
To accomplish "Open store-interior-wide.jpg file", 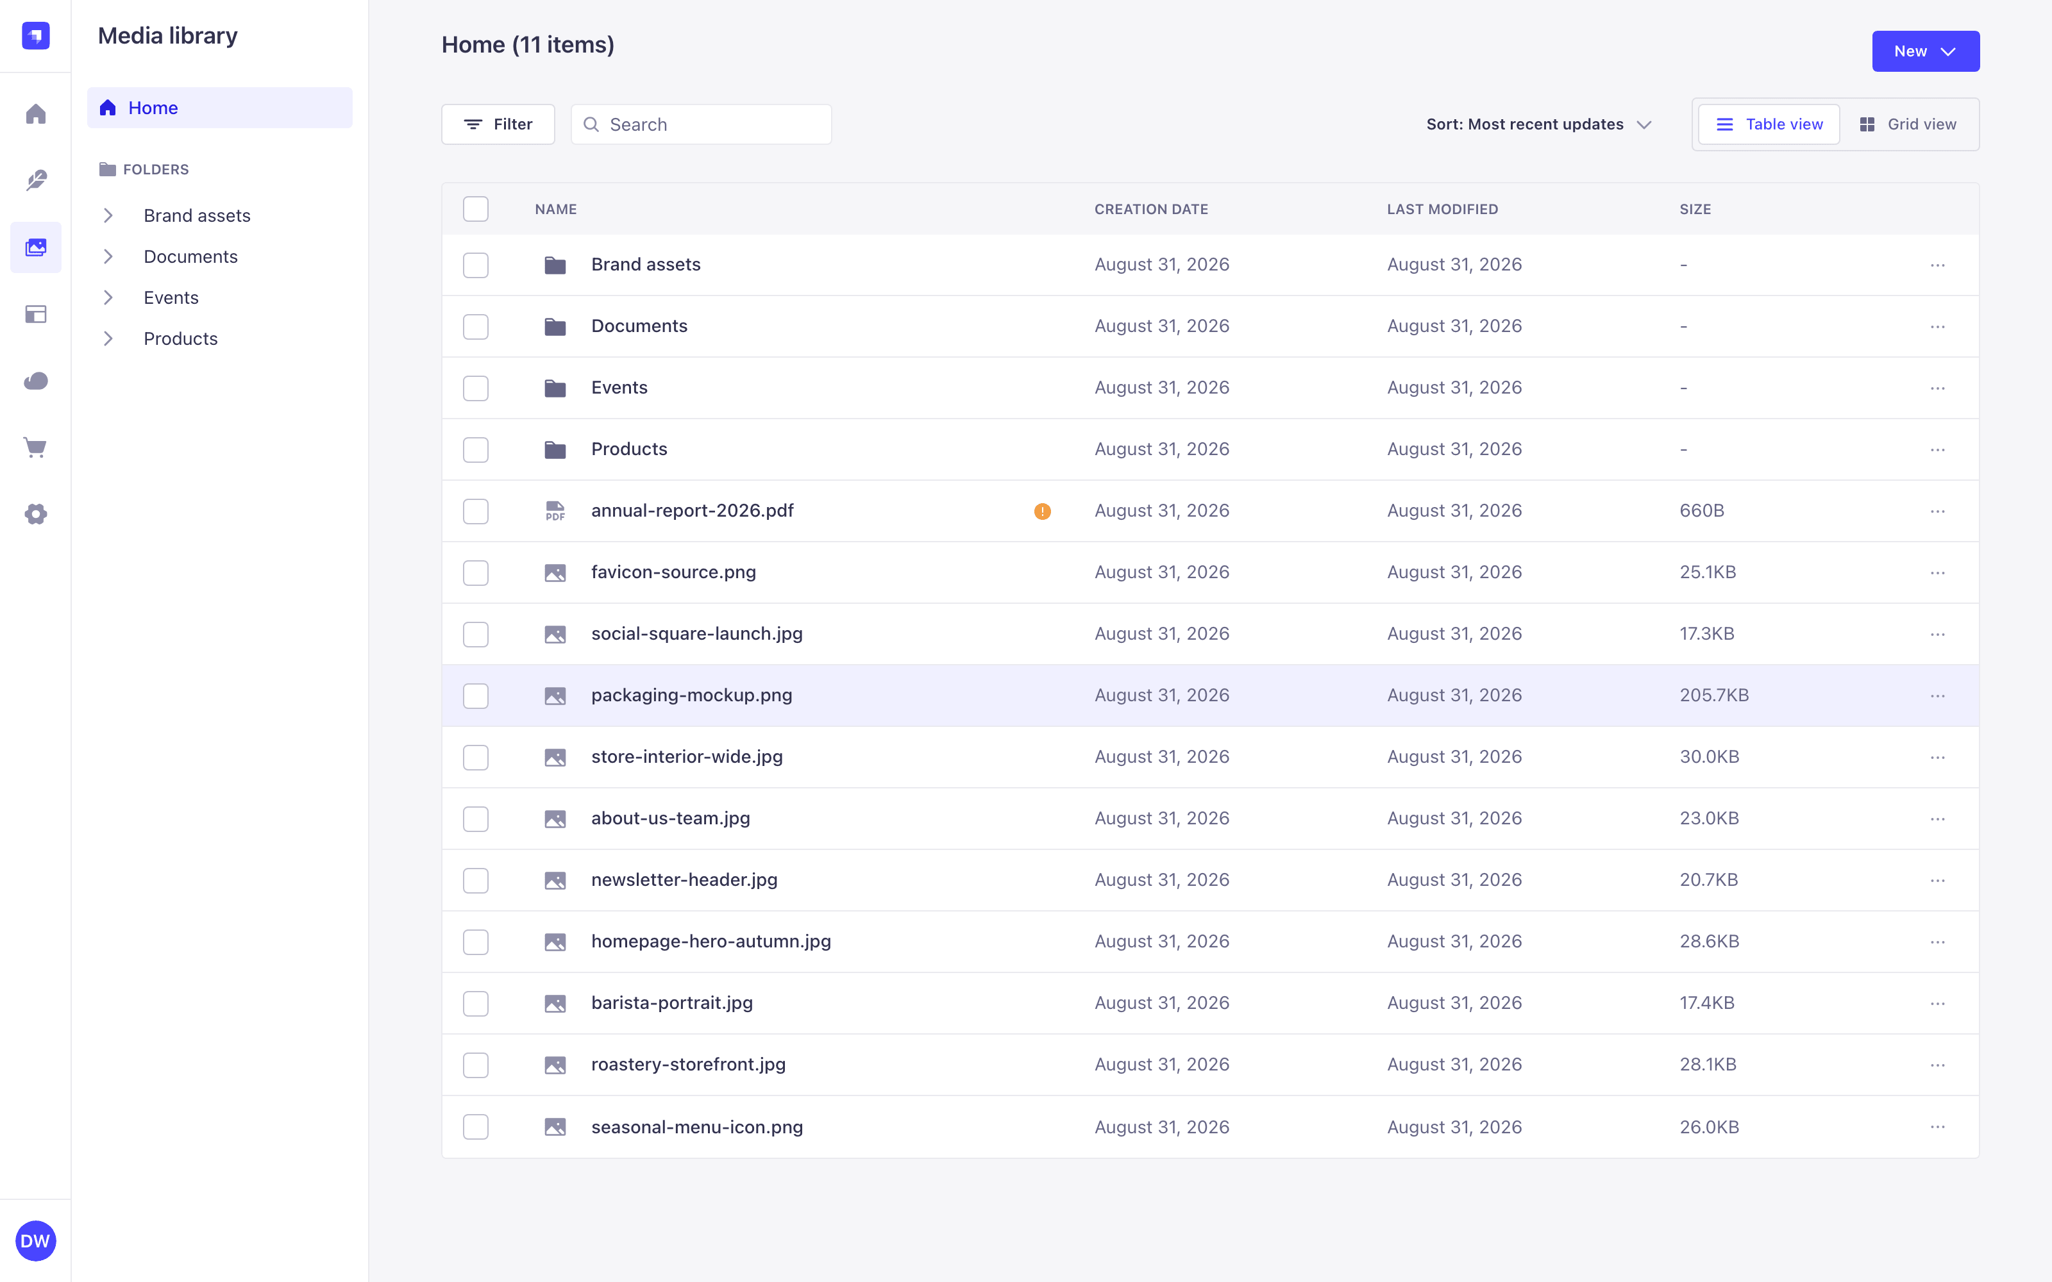I will 687,757.
